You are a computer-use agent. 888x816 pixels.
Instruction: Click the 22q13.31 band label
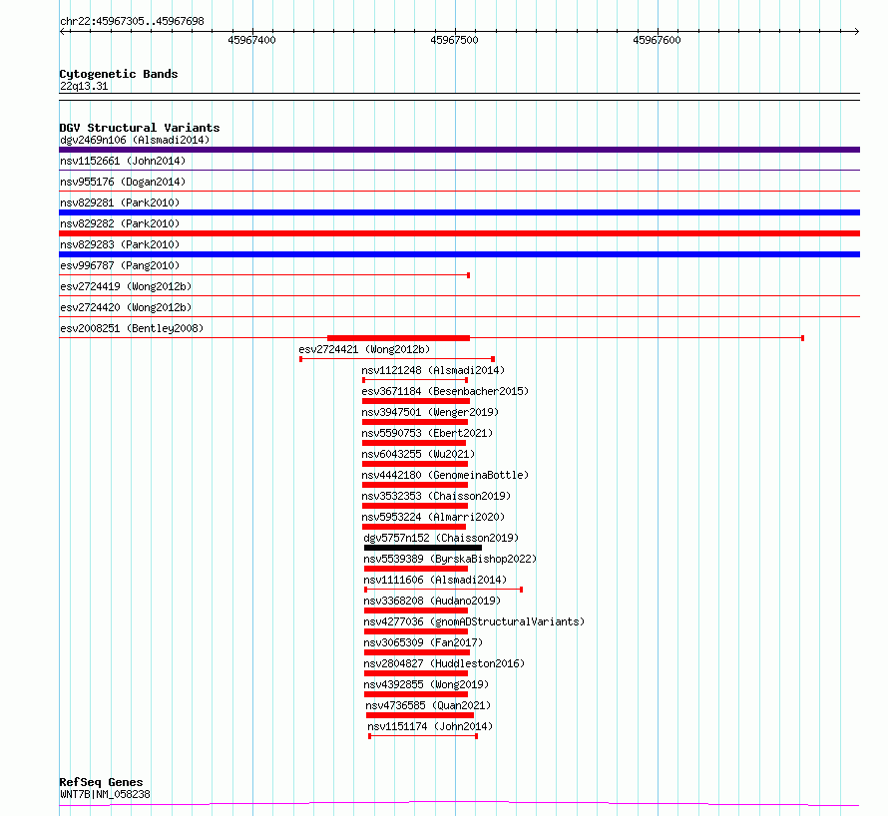pos(84,86)
